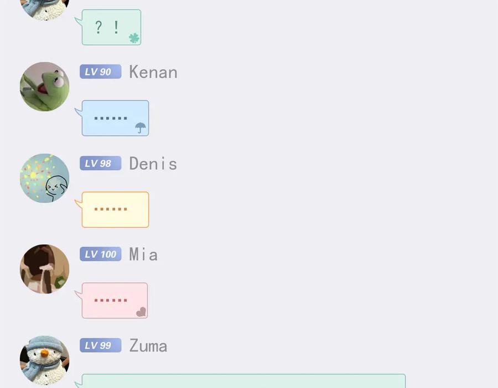Click the LV 98 level badge
This screenshot has width=498, height=388.
(100, 164)
